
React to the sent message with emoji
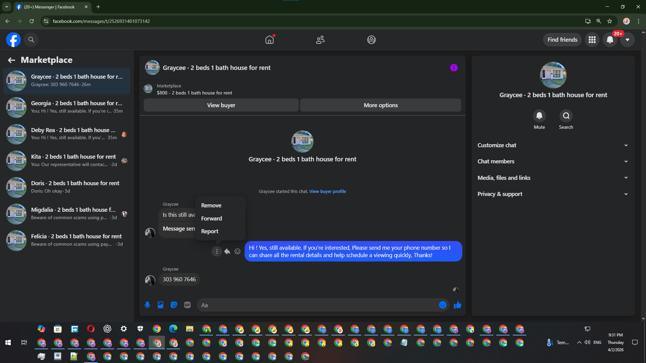click(x=238, y=251)
